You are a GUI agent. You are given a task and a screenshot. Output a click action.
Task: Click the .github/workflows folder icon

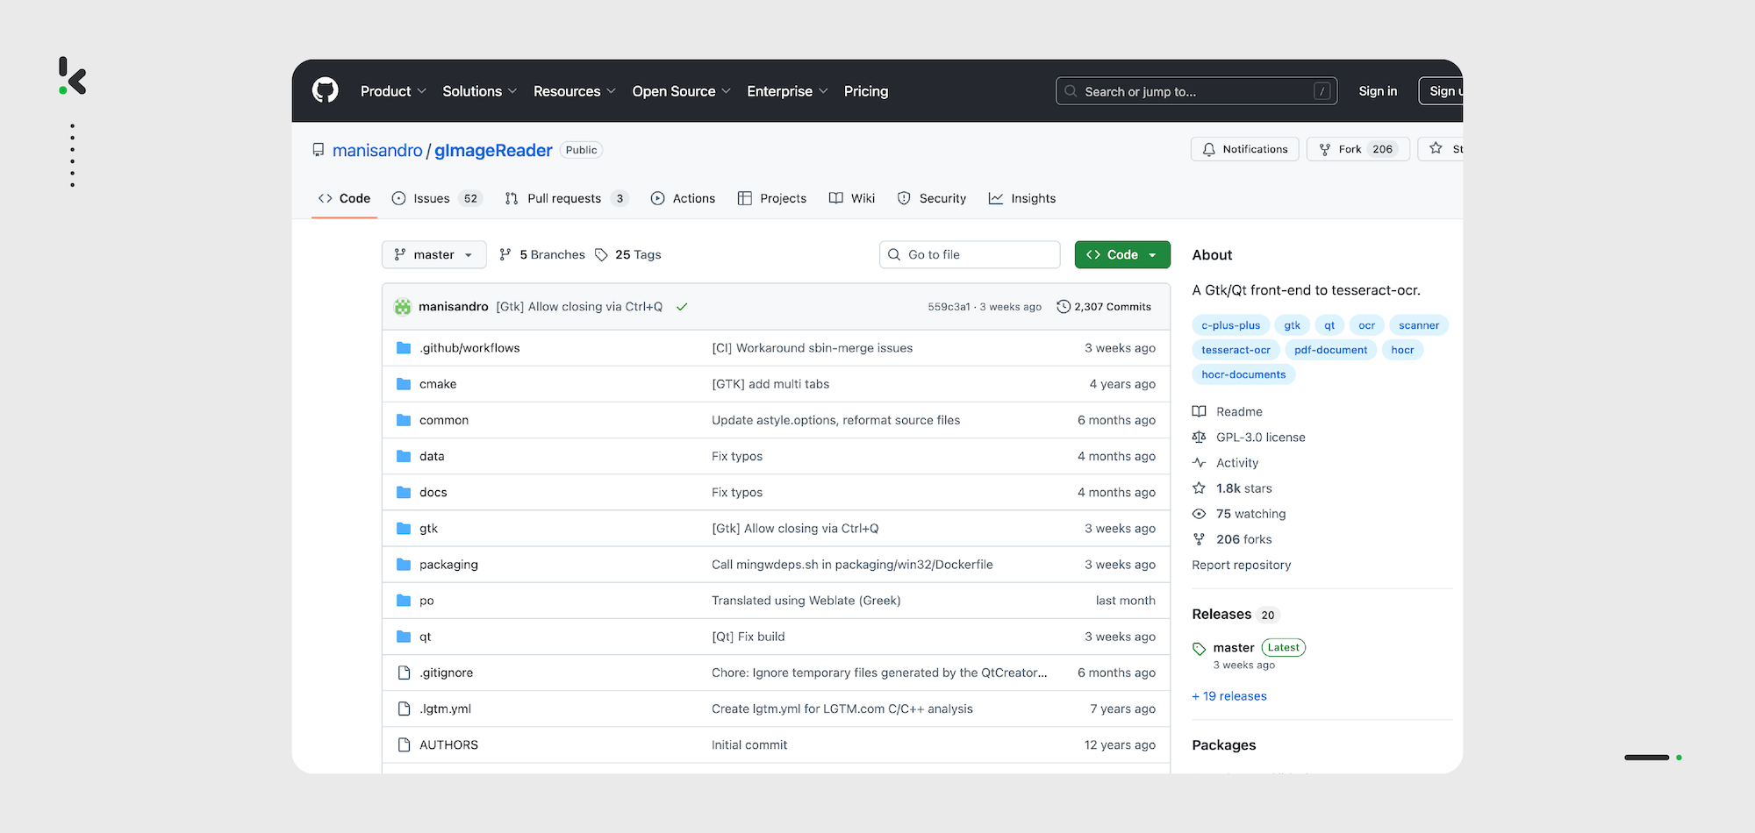click(404, 348)
